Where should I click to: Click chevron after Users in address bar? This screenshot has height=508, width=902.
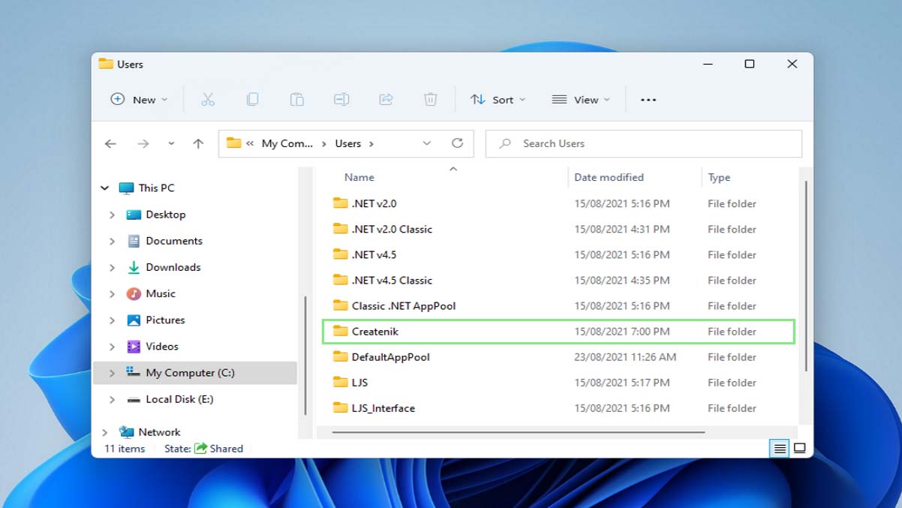pos(371,143)
